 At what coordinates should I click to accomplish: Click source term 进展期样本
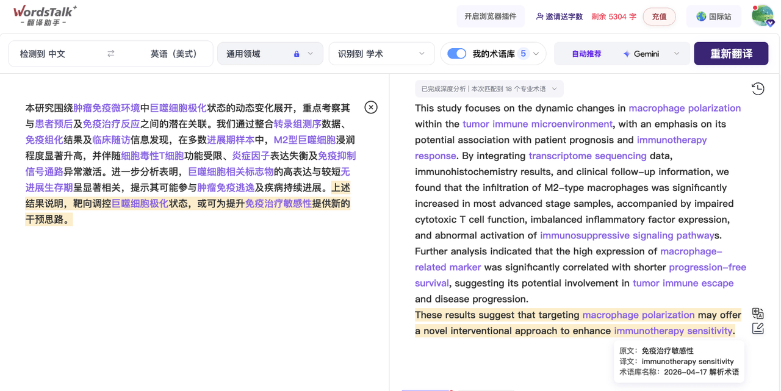pyautogui.click(x=231, y=140)
